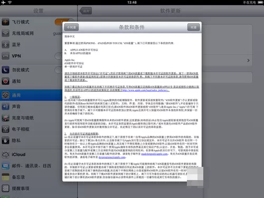Tap the 软件更新 page title
The height and width of the screenshot is (198, 264).
click(x=171, y=11)
